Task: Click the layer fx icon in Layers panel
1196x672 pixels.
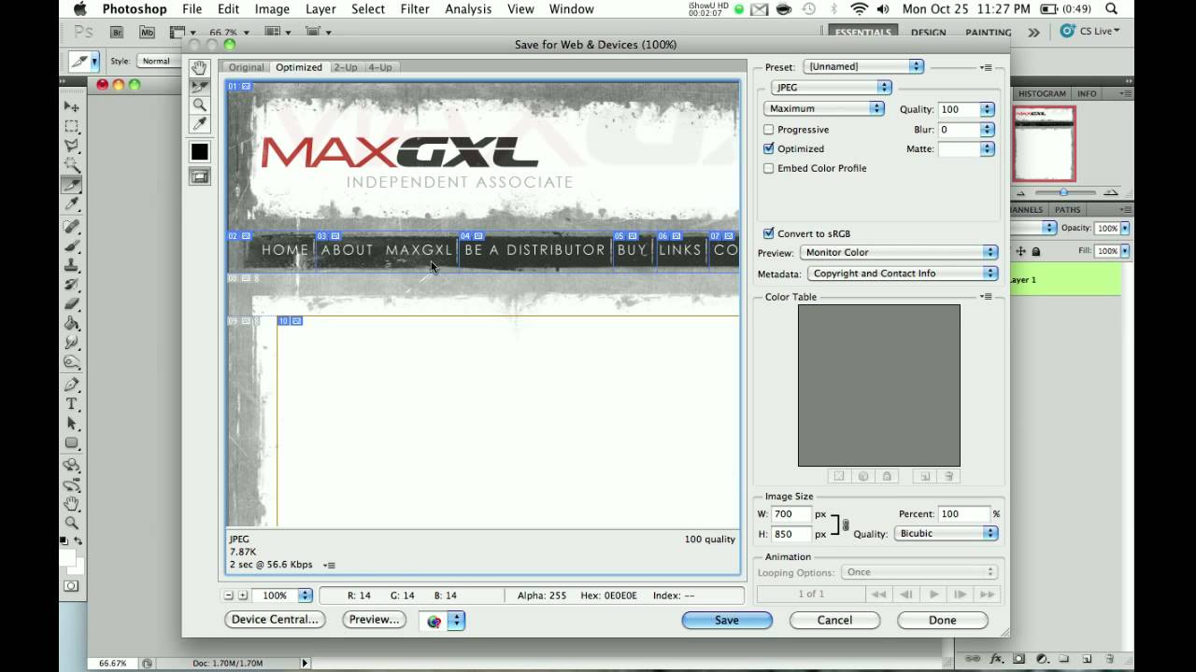Action: (x=997, y=658)
